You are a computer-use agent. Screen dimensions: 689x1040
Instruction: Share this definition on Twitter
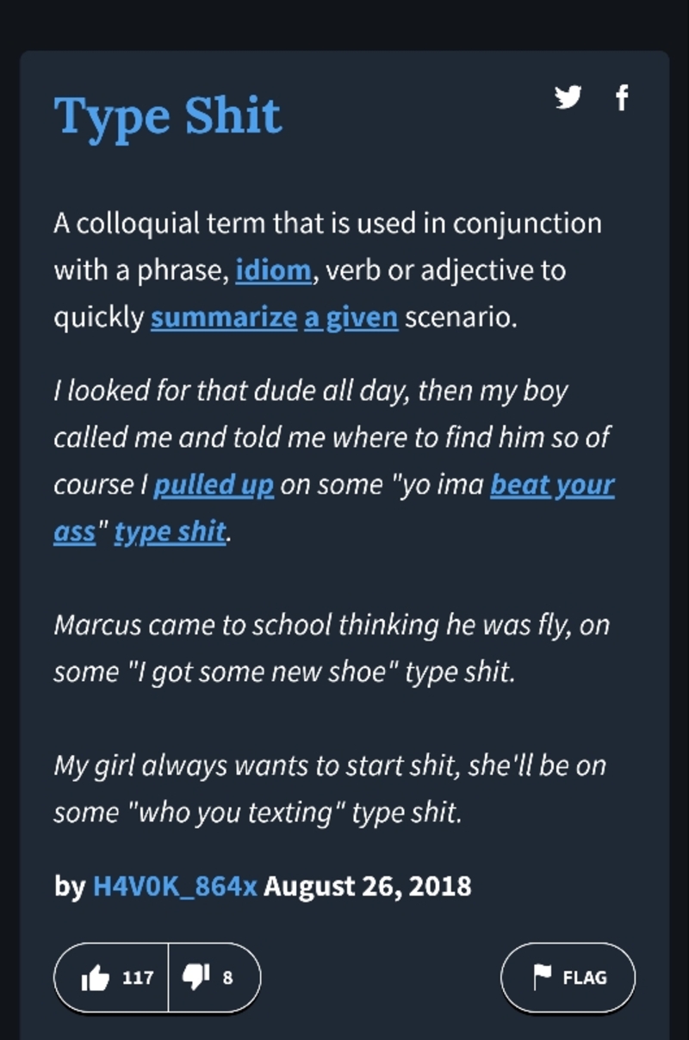[x=567, y=98]
